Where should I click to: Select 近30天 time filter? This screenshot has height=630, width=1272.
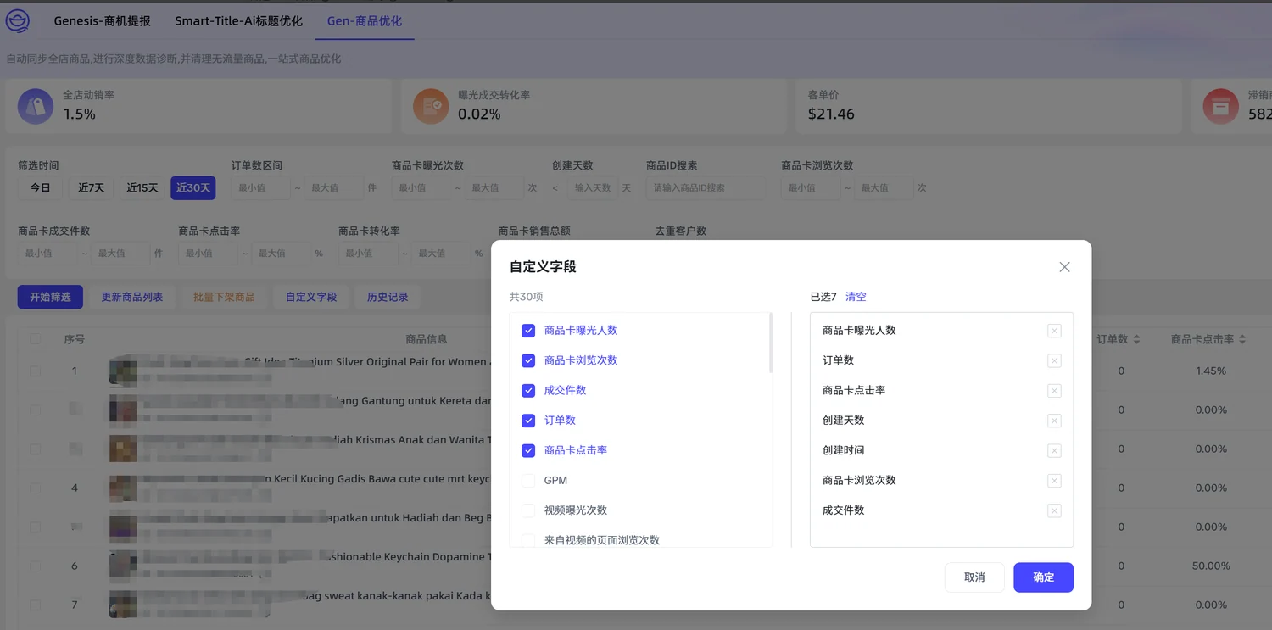point(193,187)
